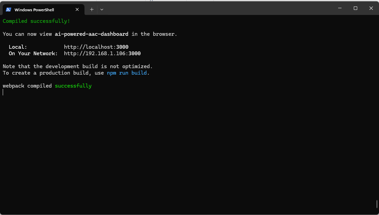Open the profile dropdown chevron

pyautogui.click(x=101, y=9)
